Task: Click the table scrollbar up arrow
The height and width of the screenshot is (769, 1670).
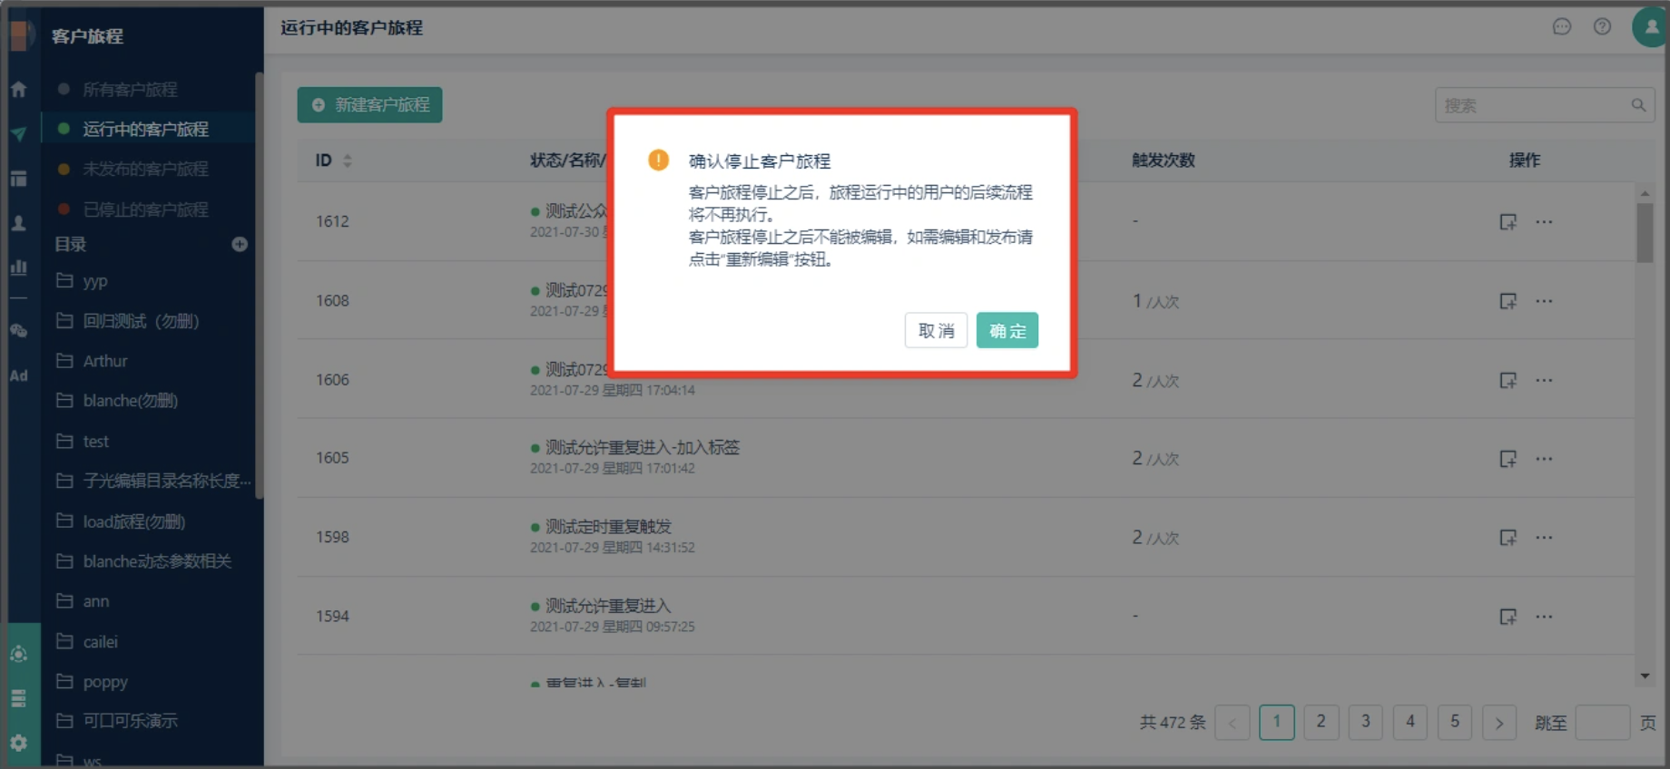Action: click(1645, 193)
